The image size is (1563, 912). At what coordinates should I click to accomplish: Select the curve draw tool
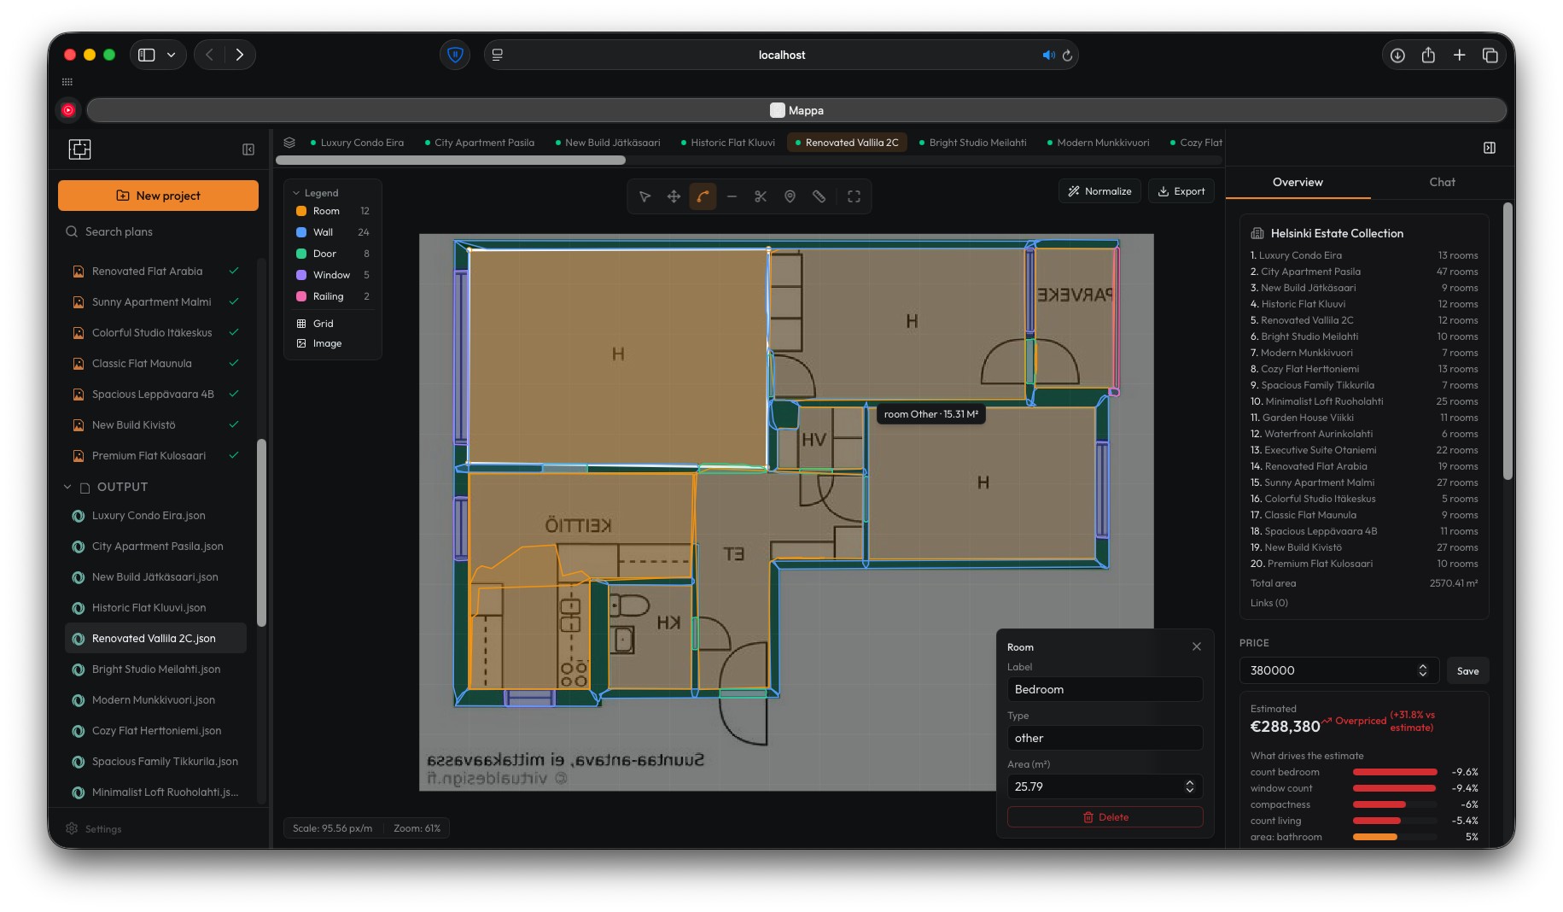point(703,196)
